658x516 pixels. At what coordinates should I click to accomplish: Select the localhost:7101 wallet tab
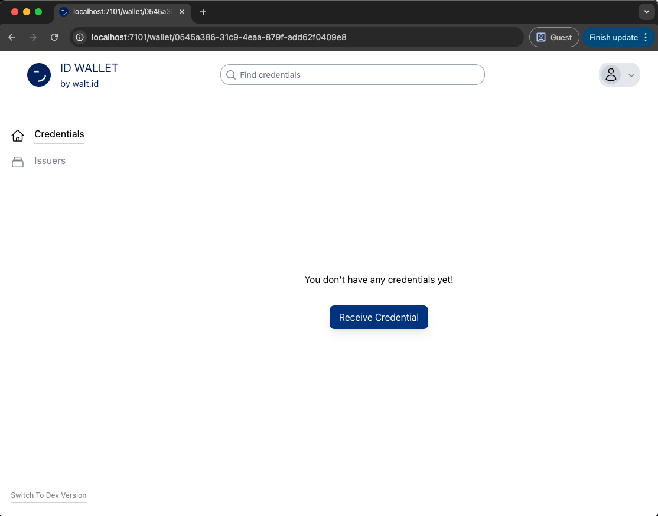(x=122, y=12)
